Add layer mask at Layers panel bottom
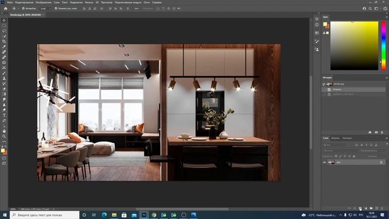 360,208
